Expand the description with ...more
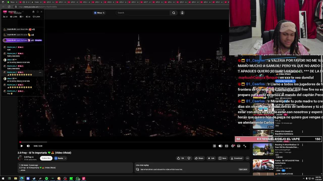Screen dimensions: 323x181 [x=22, y=170]
